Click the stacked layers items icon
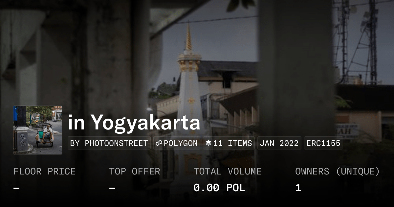The image size is (394, 207). [x=208, y=143]
